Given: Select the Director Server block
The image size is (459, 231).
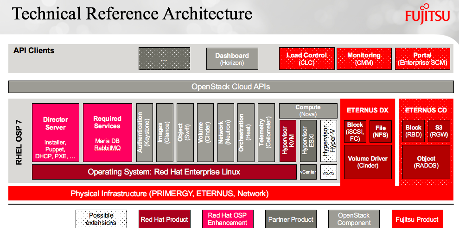Looking at the screenshot, I should click(56, 132).
